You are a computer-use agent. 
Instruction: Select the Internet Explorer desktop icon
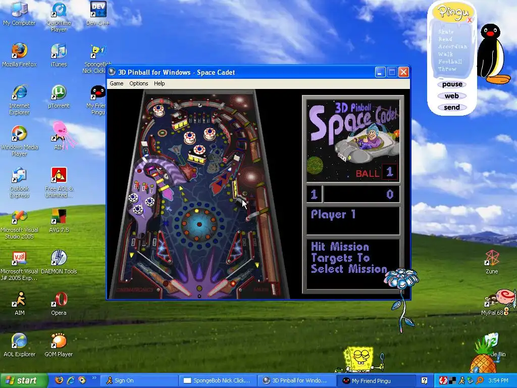19,100
